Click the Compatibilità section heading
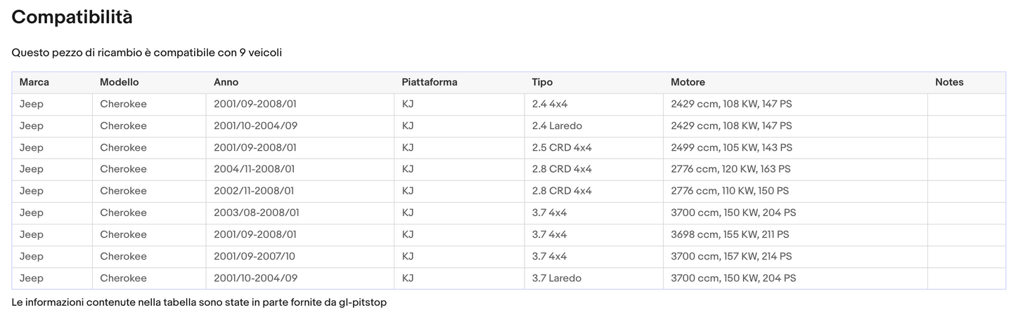Viewport: 1016px width, 315px height. (72, 18)
